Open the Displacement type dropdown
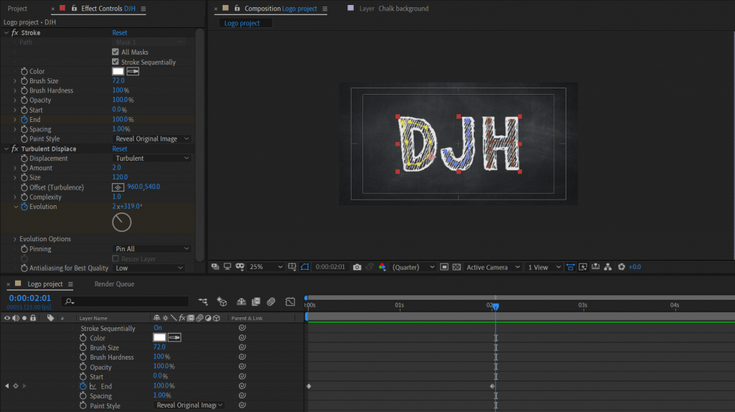735x412 pixels. [x=151, y=158]
